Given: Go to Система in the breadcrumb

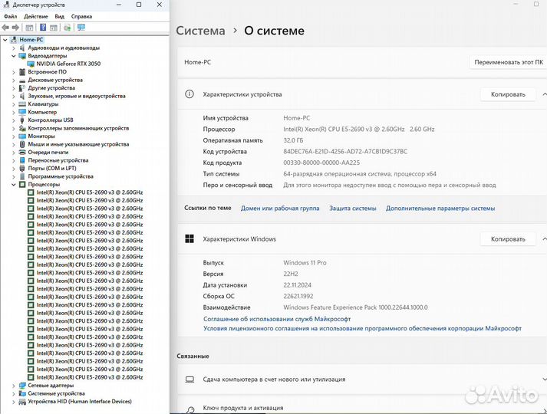Looking at the screenshot, I should click(x=200, y=31).
